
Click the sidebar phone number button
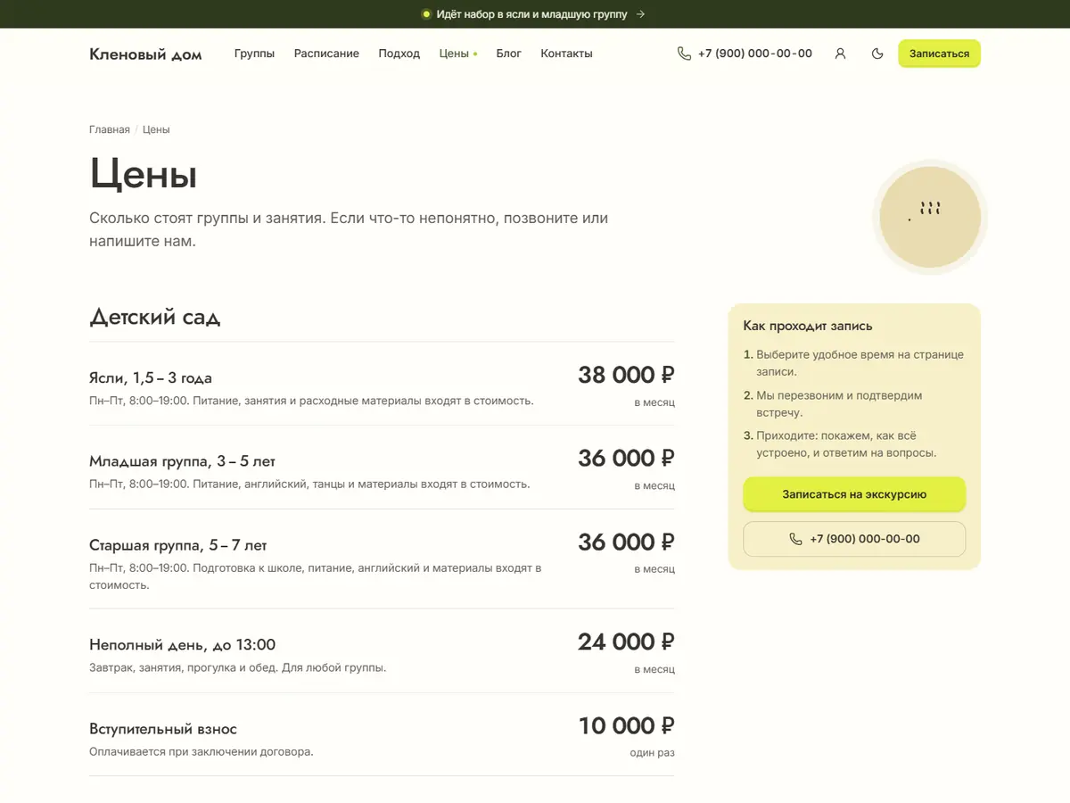click(854, 539)
